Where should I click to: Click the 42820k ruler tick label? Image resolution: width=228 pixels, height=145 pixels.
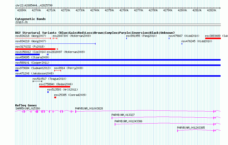pyautogui.click(x=212, y=10)
